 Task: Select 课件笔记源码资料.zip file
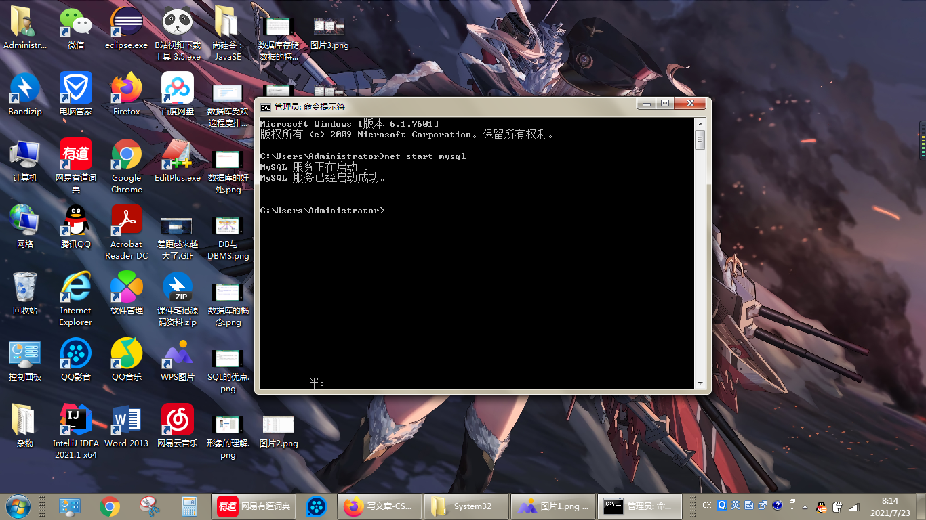(178, 299)
